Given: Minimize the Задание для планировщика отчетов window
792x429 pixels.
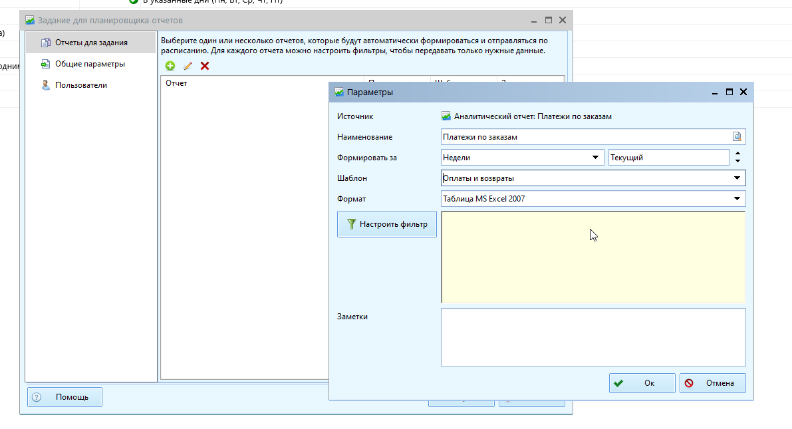Looking at the screenshot, I should click(534, 21).
